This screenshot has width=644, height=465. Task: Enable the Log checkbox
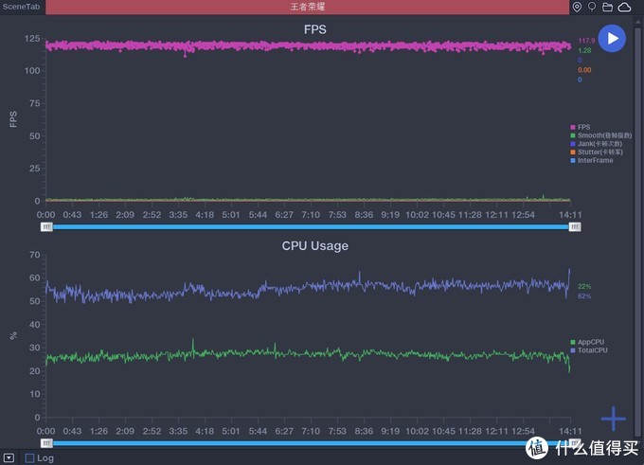(30, 458)
